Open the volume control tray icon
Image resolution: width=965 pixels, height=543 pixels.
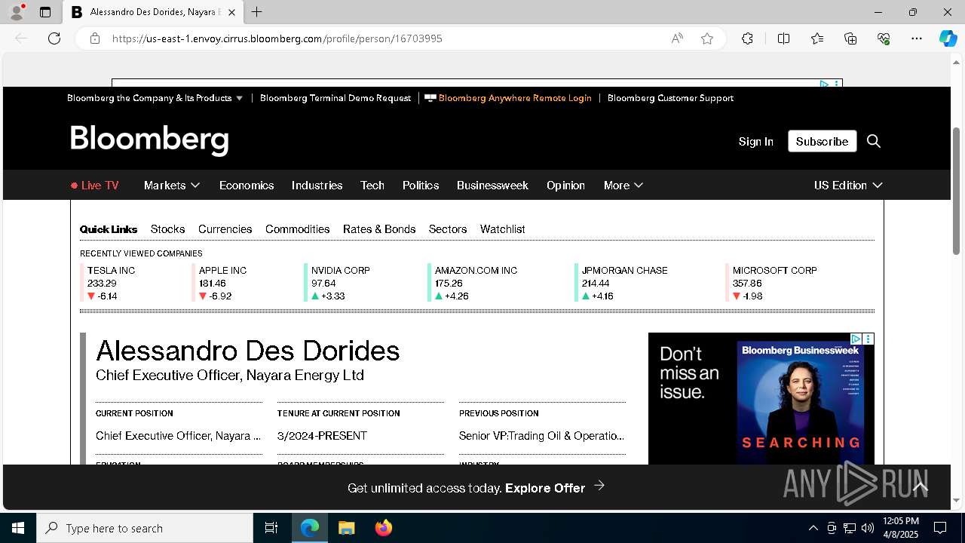(867, 528)
